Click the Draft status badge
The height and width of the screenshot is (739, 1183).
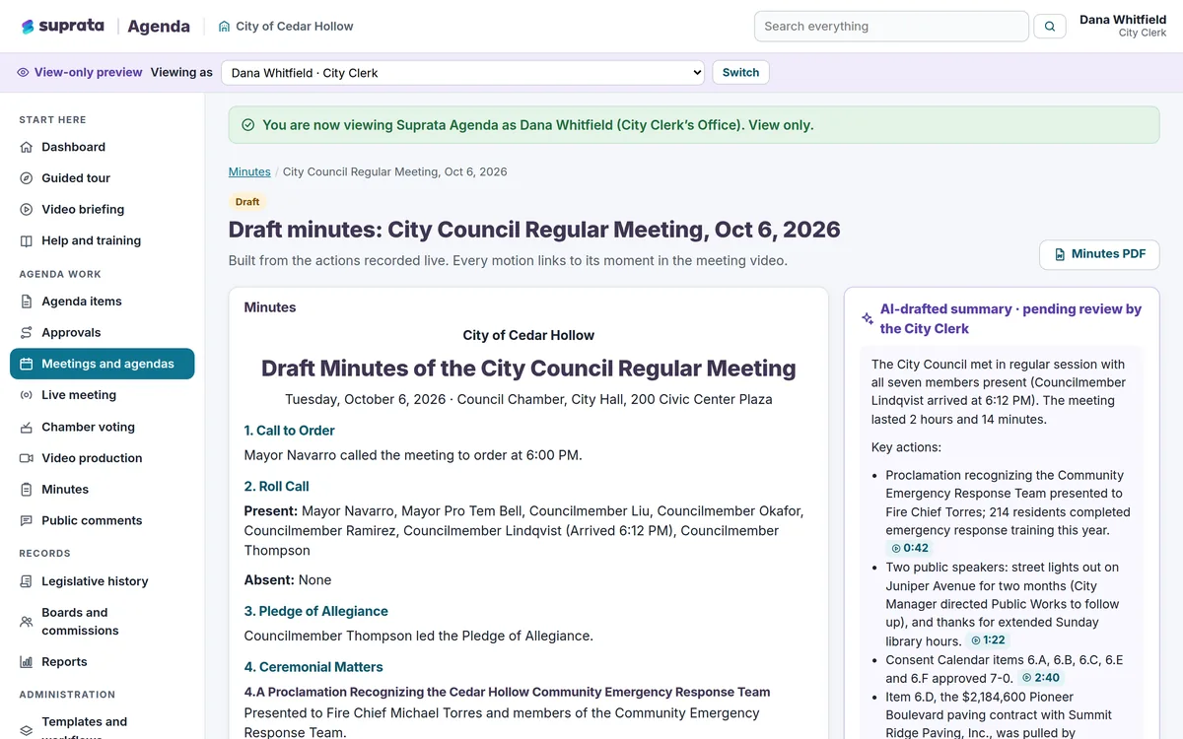click(x=247, y=202)
